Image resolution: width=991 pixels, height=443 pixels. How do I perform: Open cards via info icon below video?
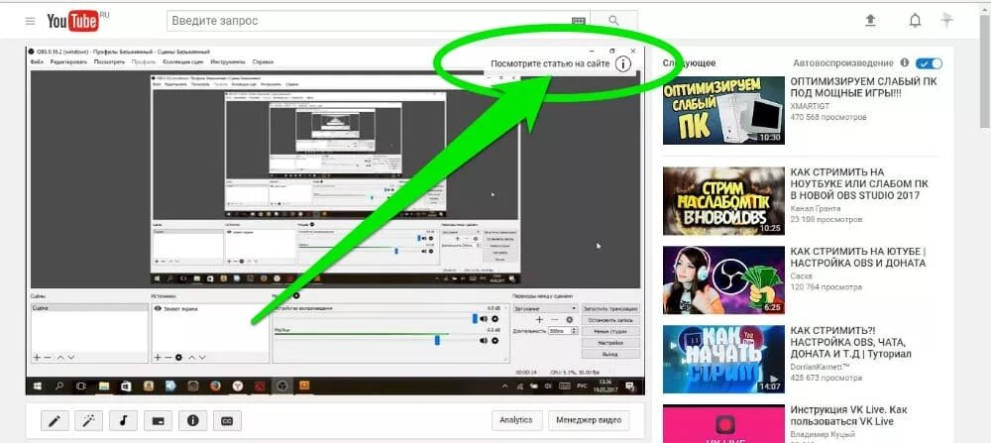tap(193, 421)
